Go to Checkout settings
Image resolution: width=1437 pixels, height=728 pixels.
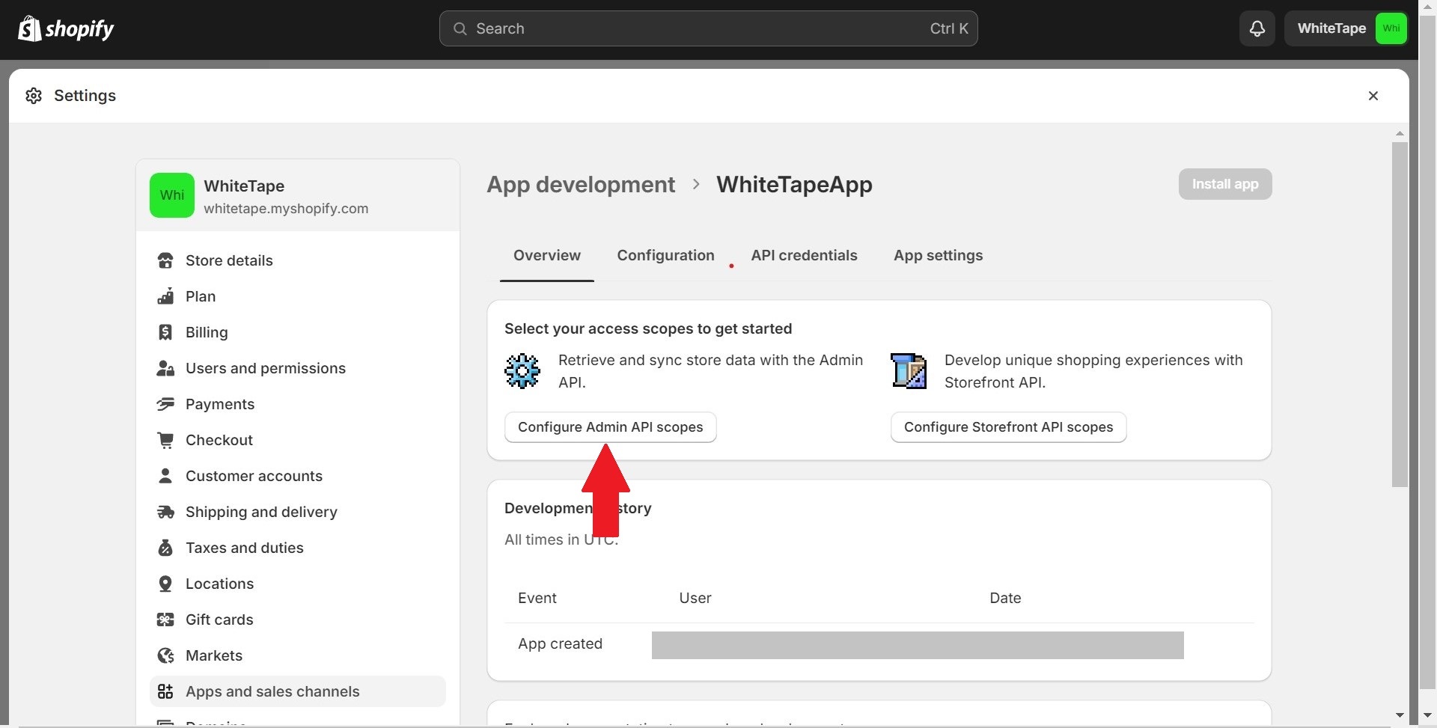pos(298,440)
